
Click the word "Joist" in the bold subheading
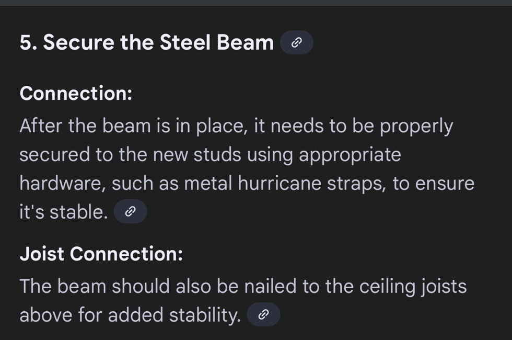click(x=42, y=254)
